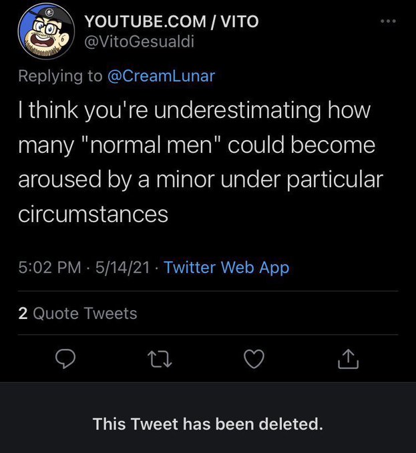
Task: Open the three-dot more options menu
Action: point(387,21)
